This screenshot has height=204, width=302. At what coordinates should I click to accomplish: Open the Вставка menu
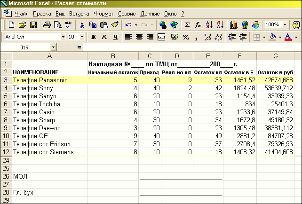[x=79, y=14]
